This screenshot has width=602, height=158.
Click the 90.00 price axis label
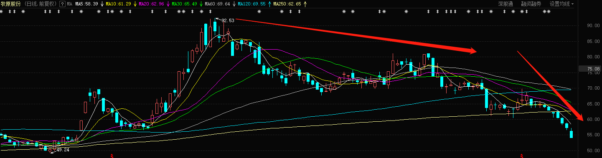pyautogui.click(x=594, y=25)
